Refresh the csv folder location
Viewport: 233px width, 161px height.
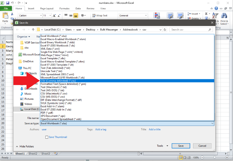(165, 30)
